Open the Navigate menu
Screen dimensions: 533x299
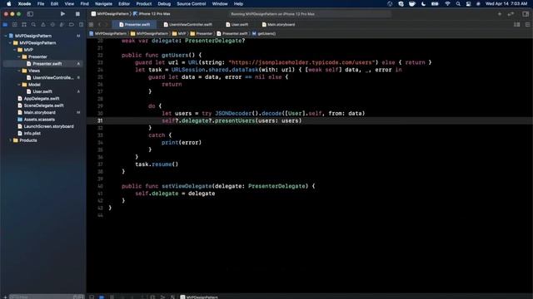(x=103, y=3)
